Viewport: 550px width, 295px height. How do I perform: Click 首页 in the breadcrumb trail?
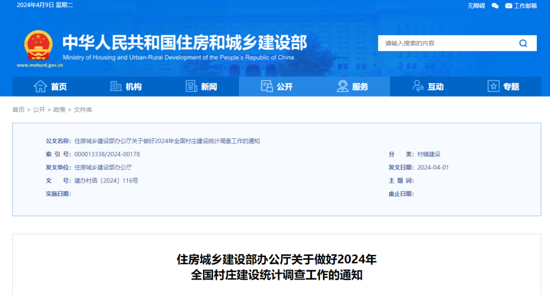(x=17, y=109)
